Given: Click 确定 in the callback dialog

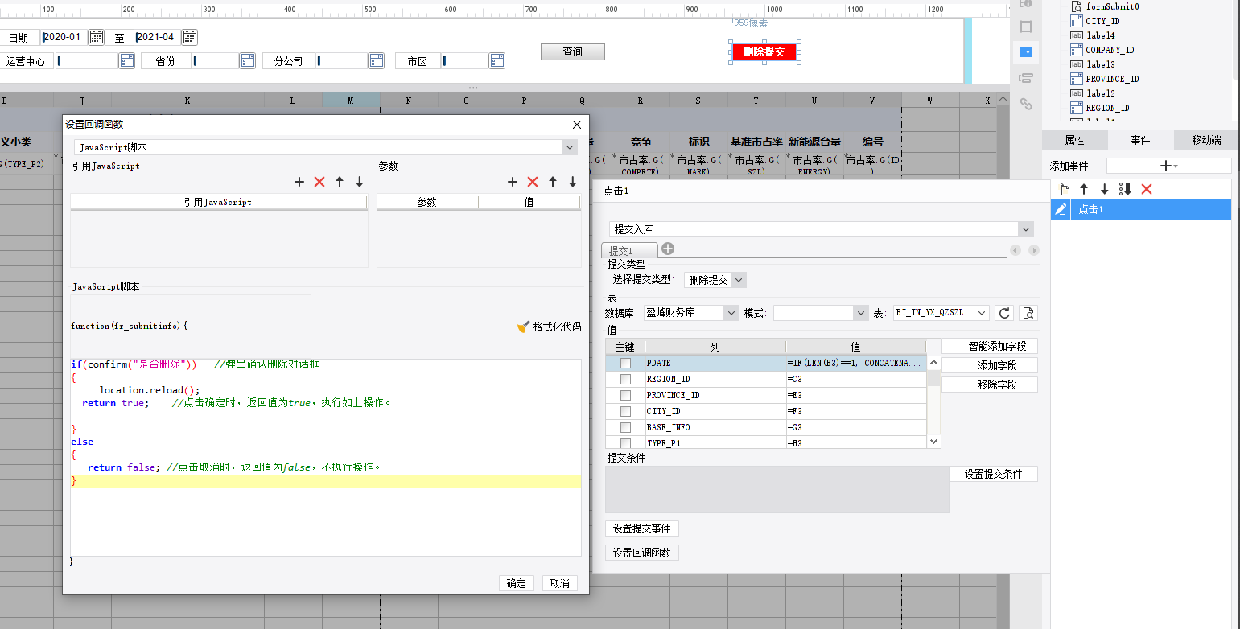Looking at the screenshot, I should click(x=517, y=583).
